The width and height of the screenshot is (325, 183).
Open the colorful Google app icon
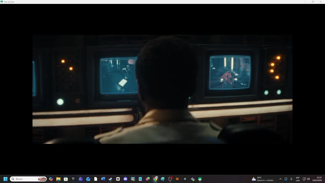click(192, 179)
